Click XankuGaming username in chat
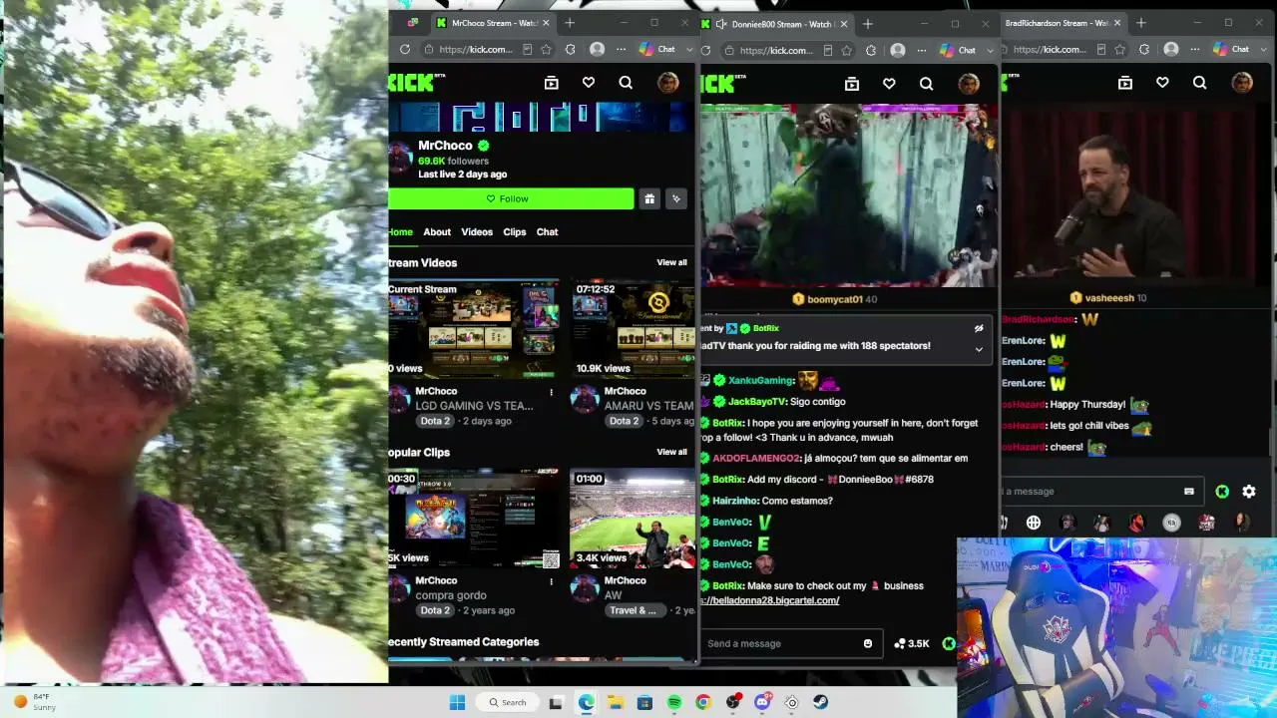This screenshot has height=718, width=1277. [x=761, y=380]
